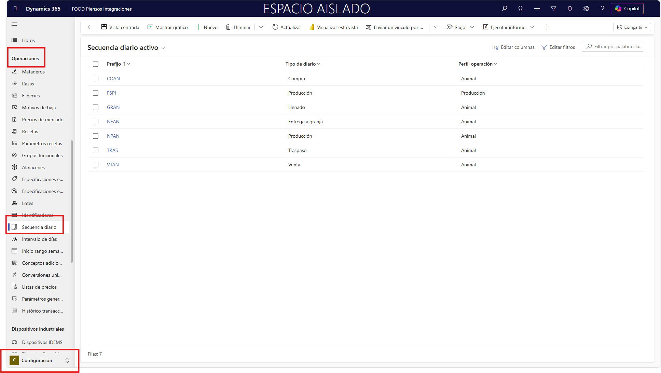Click the back arrow in command bar

coord(90,27)
